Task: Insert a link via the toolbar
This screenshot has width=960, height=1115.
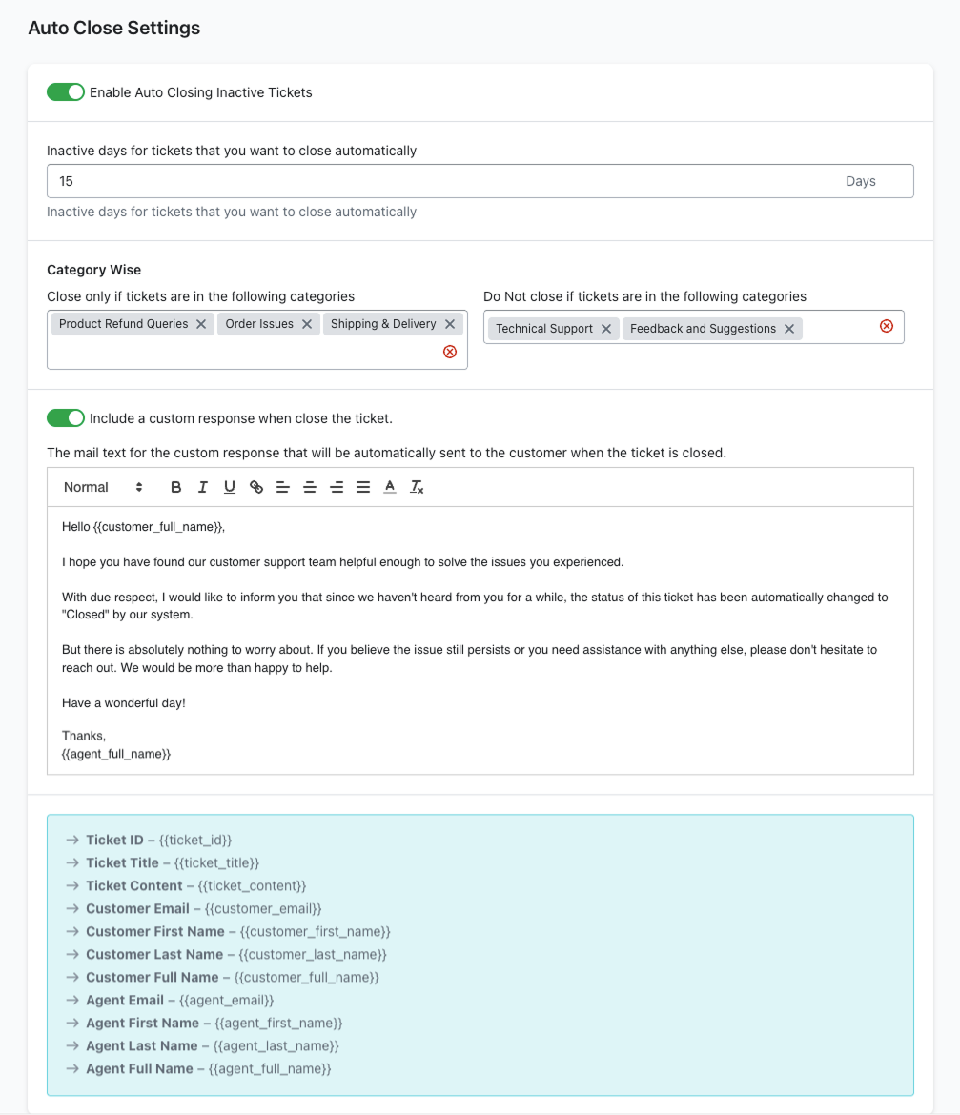Action: coord(255,487)
